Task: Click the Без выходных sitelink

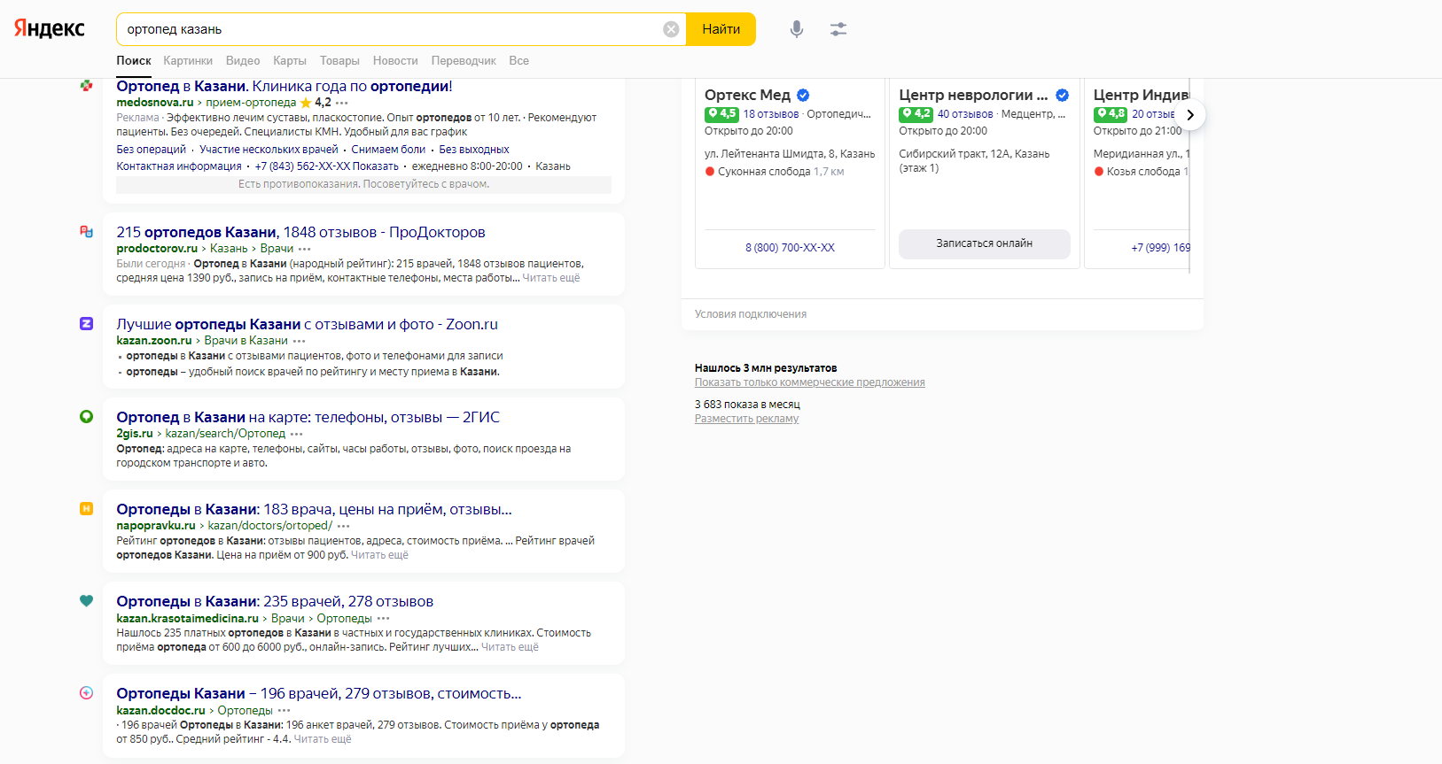Action: pos(474,150)
